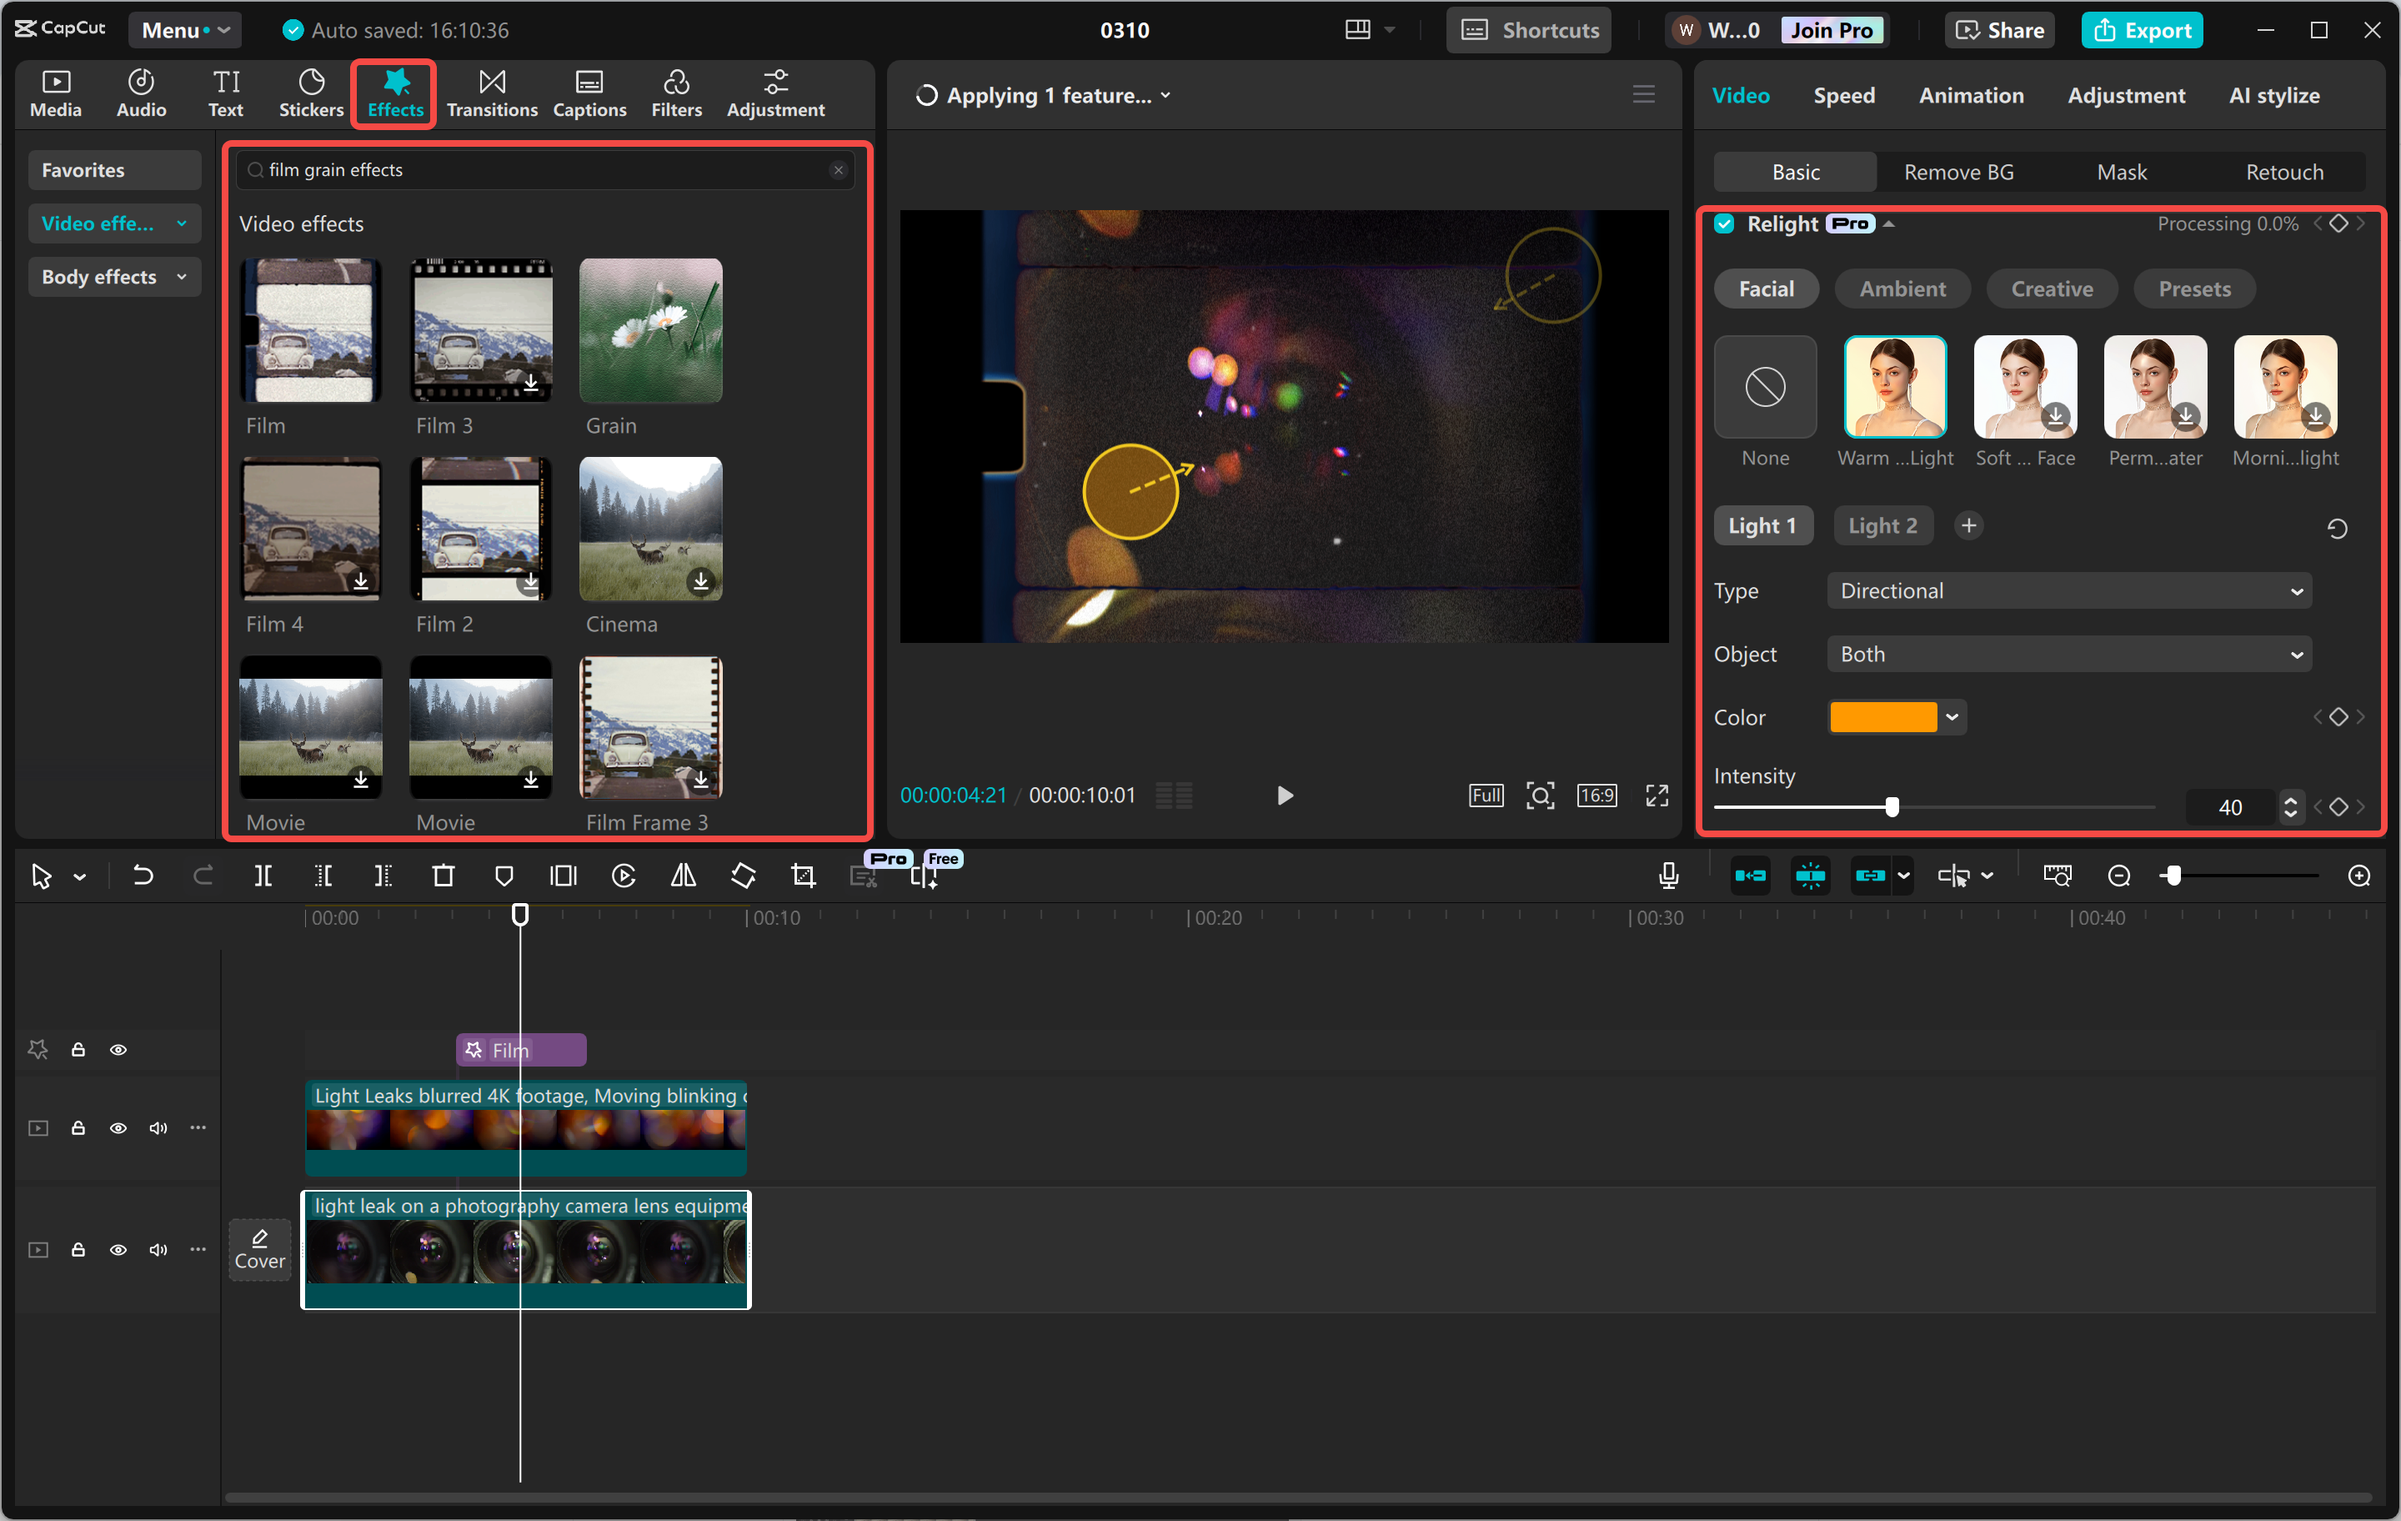Click the orange Color swatch
The height and width of the screenshot is (1521, 2401).
[x=1882, y=717]
